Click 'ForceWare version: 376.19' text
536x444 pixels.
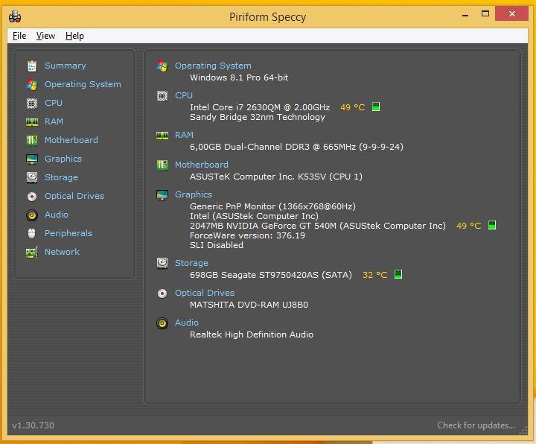coord(247,235)
